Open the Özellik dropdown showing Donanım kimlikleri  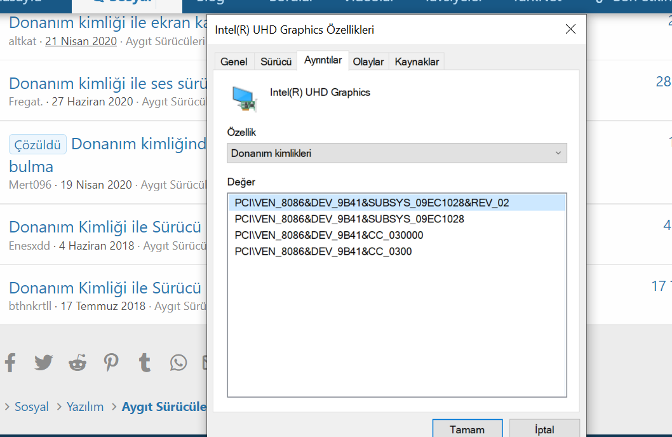click(x=397, y=153)
